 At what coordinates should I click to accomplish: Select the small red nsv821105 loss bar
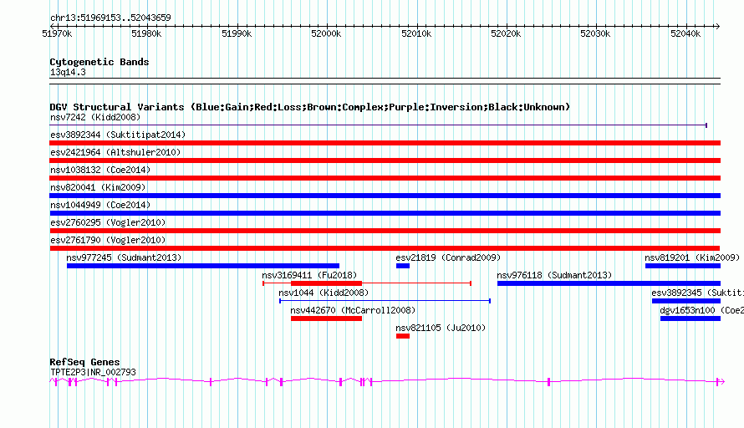403,336
